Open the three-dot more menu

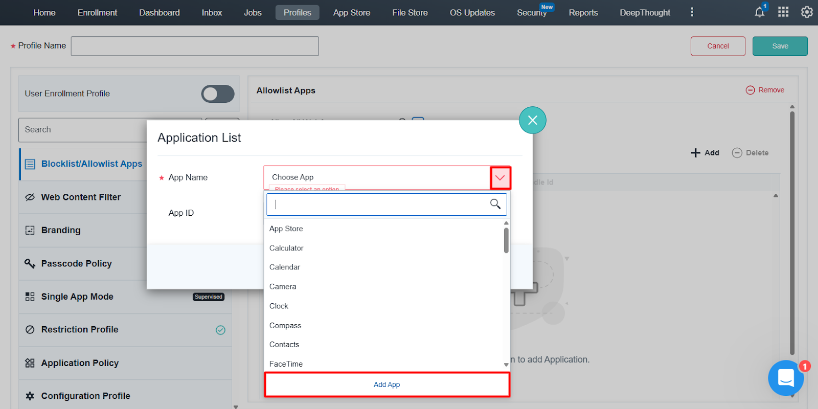[692, 12]
